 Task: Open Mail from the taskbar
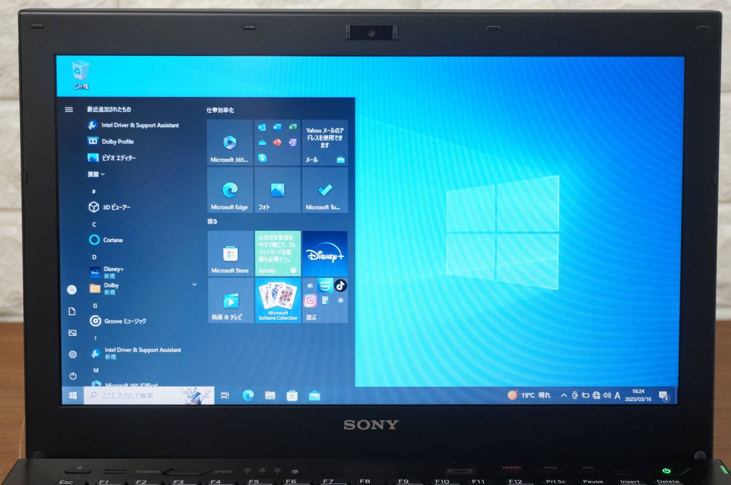point(314,395)
